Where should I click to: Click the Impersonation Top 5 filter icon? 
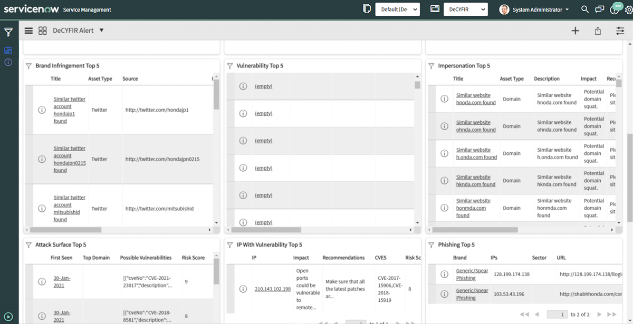click(x=431, y=66)
